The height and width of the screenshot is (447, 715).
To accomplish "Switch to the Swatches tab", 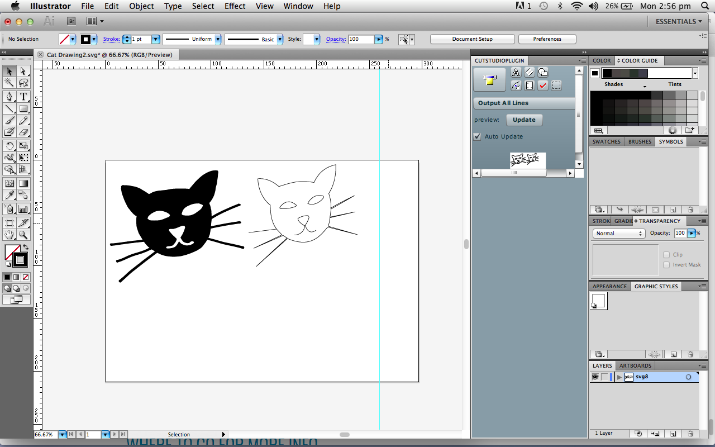I will click(606, 142).
